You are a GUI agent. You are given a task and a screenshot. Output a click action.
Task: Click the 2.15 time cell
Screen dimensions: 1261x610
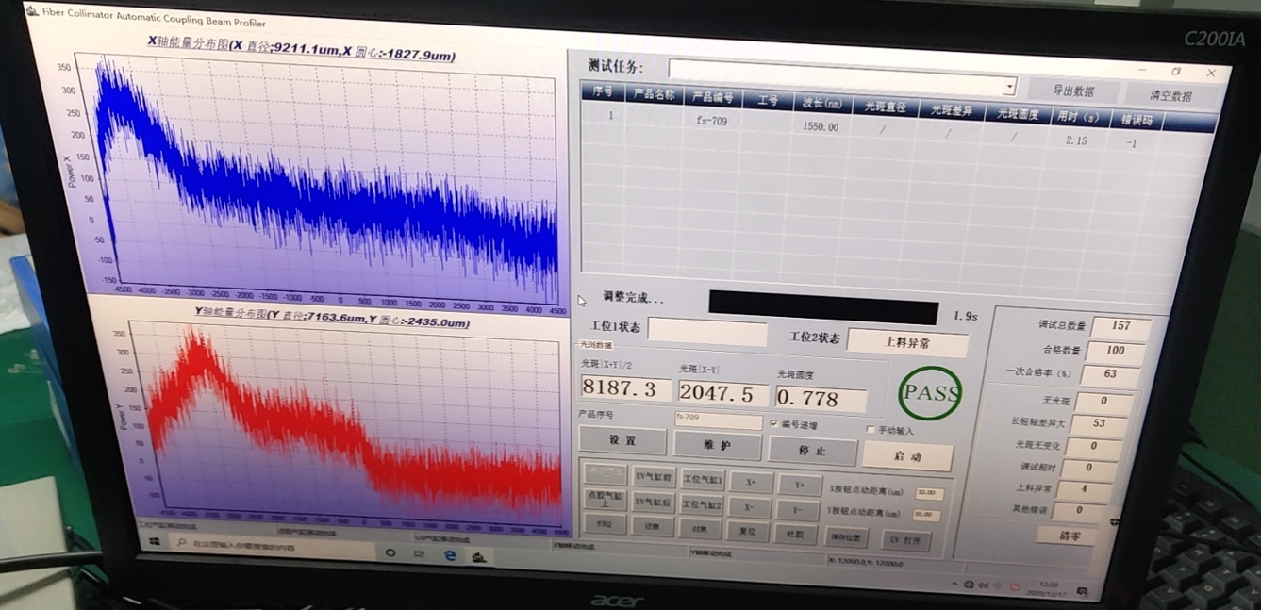(1075, 140)
